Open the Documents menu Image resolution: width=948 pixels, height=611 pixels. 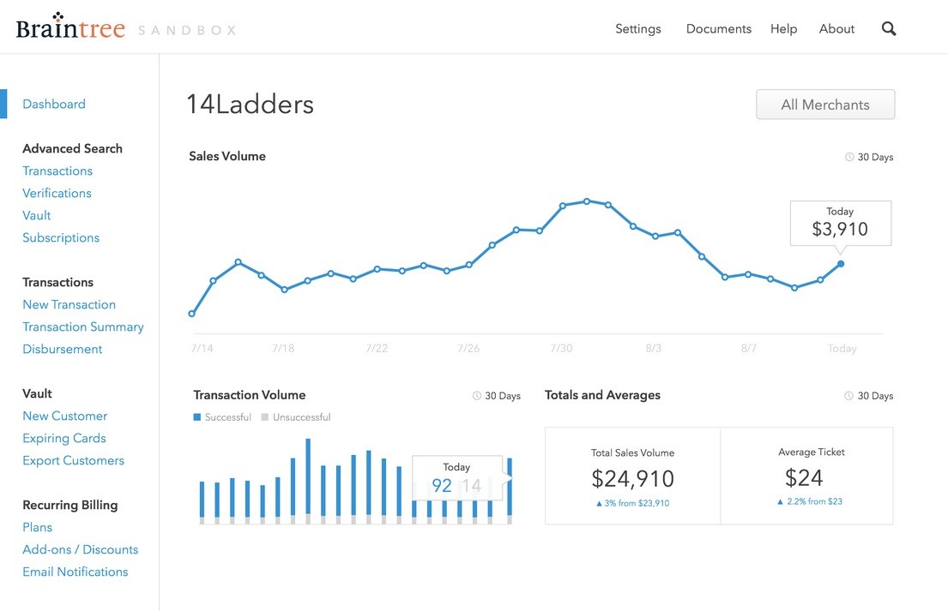click(718, 29)
